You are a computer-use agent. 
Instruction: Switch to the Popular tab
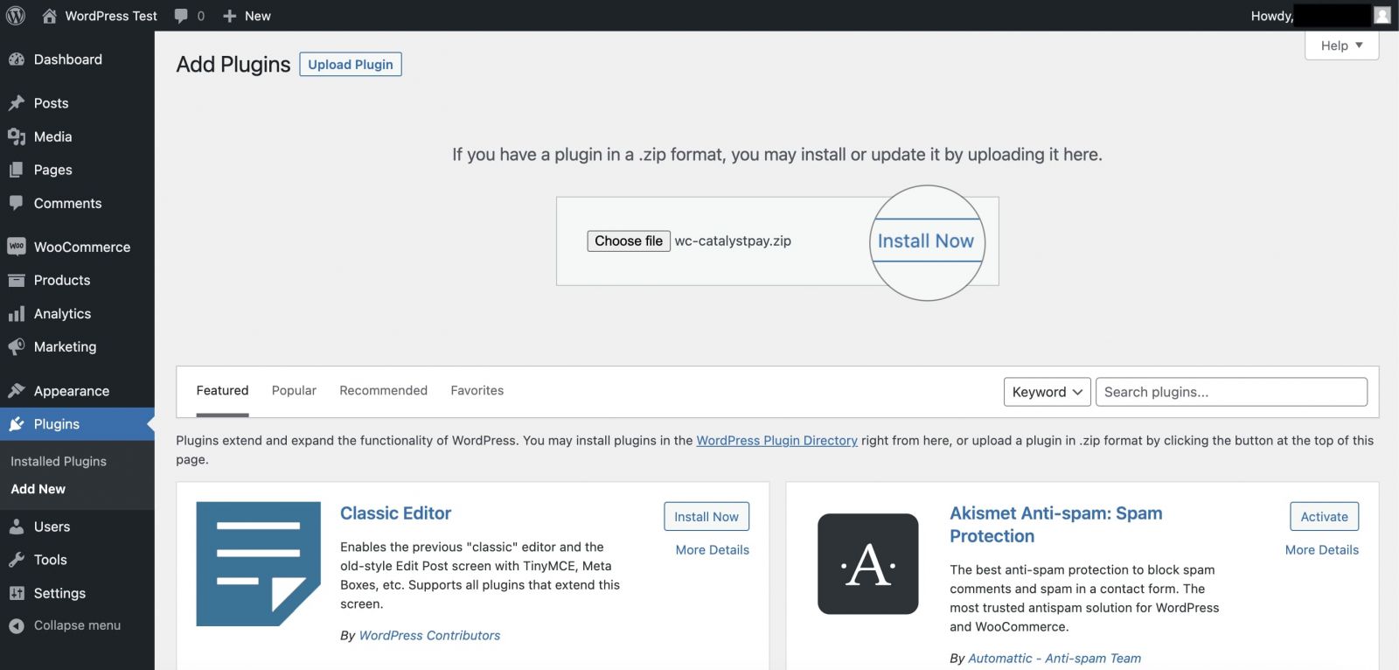pos(294,391)
